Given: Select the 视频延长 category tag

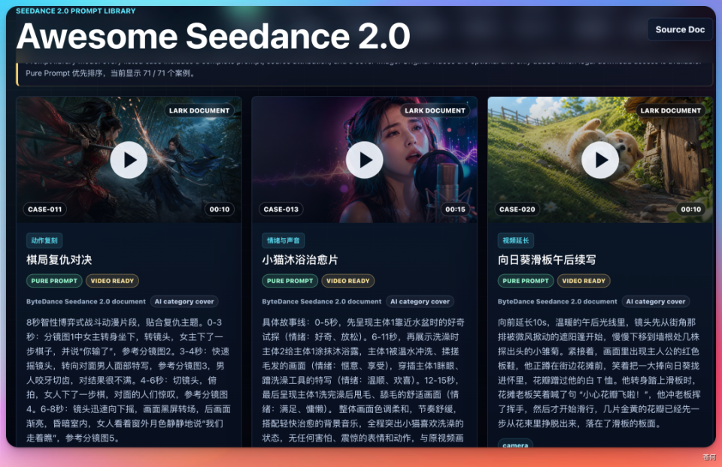Looking at the screenshot, I should click(516, 240).
